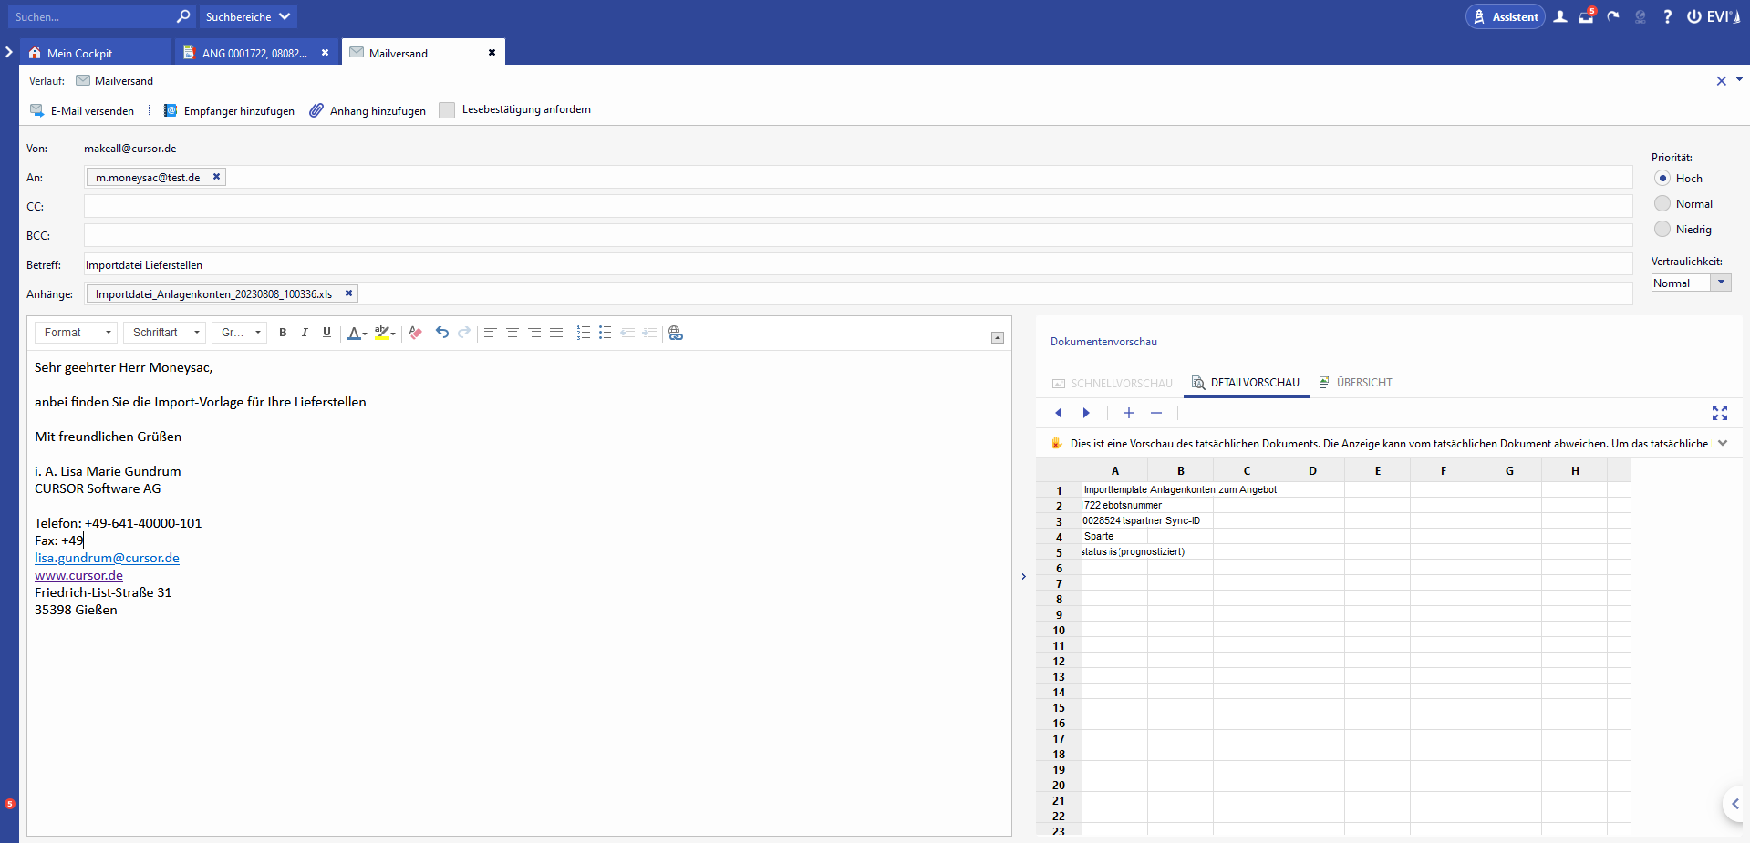
Task: Open the lisa.gundrum@cursor.de link
Action: [107, 558]
